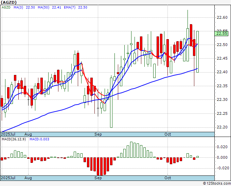Select the green AGZD legend label

6,7
